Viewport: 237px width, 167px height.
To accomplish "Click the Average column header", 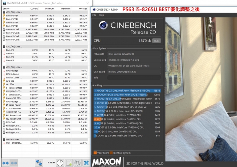I will coord(83,9).
